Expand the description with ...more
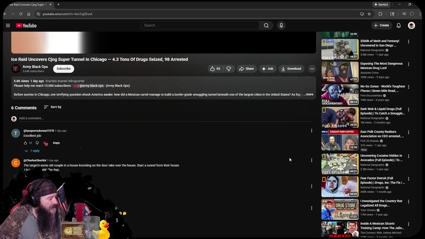425x239 pixels. [x=308, y=94]
